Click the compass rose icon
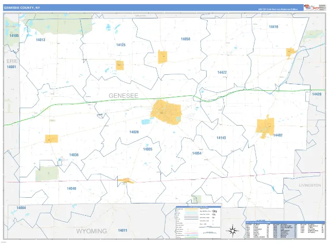The width and height of the screenshot is (329, 246). tap(232, 231)
